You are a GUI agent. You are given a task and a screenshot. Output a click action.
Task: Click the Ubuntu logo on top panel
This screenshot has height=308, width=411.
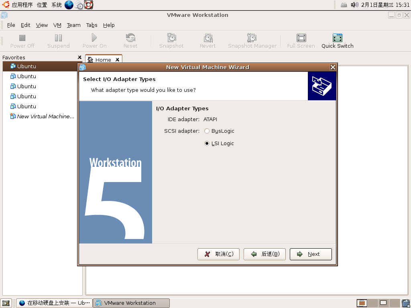6,5
